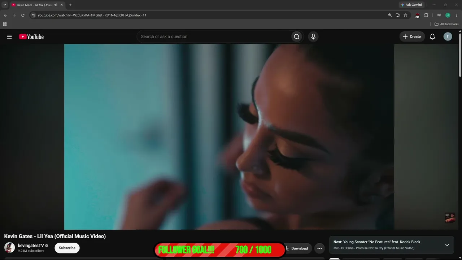The width and height of the screenshot is (462, 260).
Task: Click the browser address bar URL
Action: pyautogui.click(x=92, y=15)
